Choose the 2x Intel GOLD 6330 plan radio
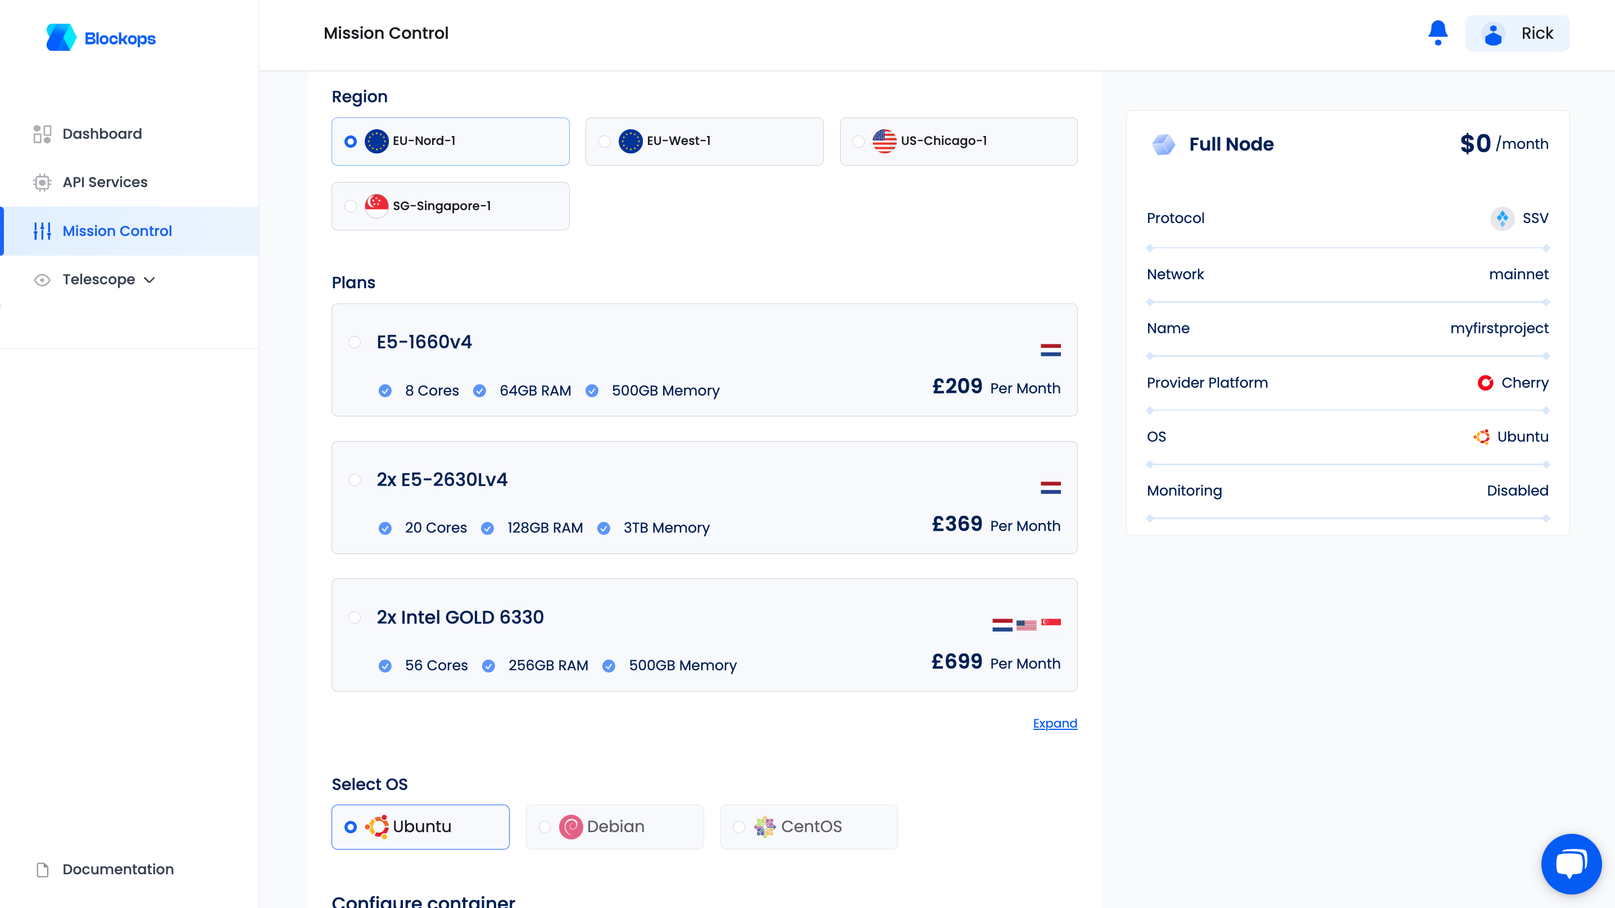Viewport: 1615px width, 908px height. [x=354, y=618]
